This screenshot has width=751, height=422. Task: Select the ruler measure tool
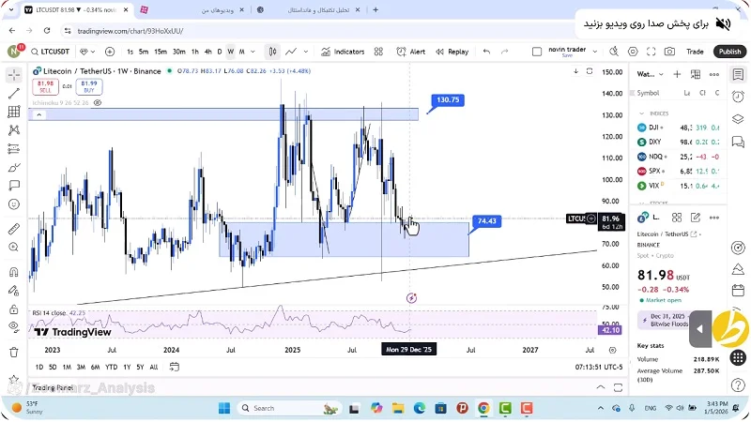coord(14,229)
